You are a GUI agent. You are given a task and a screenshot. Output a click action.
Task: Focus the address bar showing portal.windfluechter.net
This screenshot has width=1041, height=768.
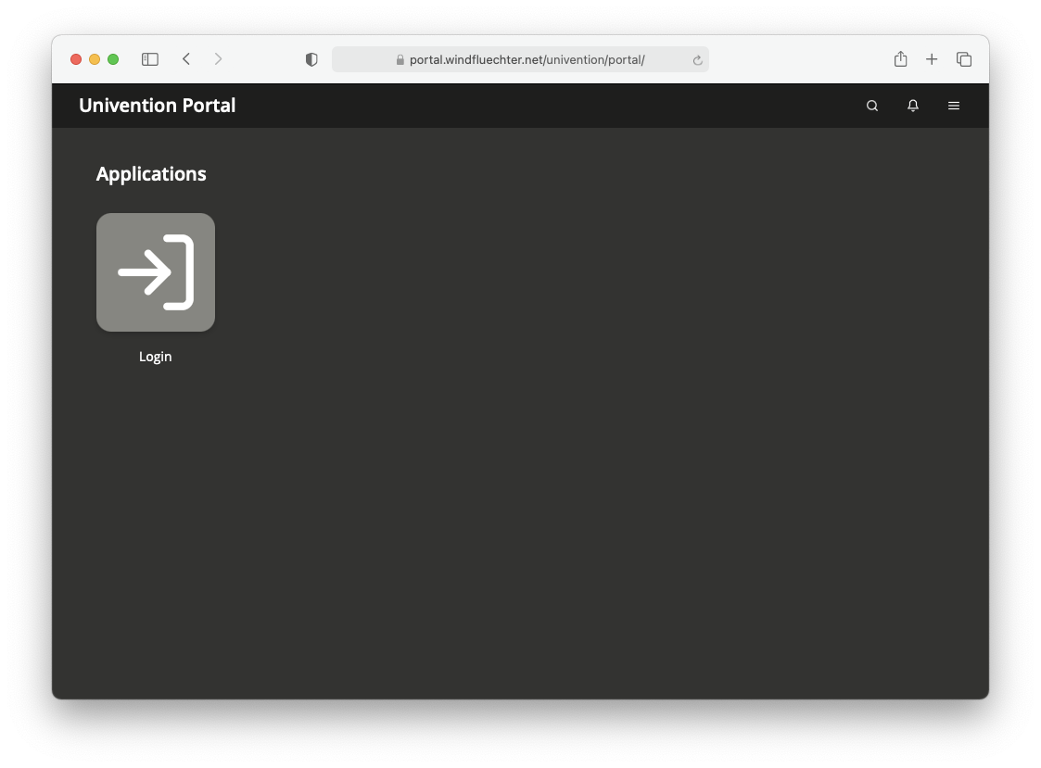tap(521, 59)
